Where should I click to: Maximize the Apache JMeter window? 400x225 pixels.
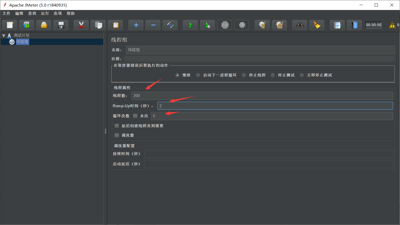click(376, 5)
